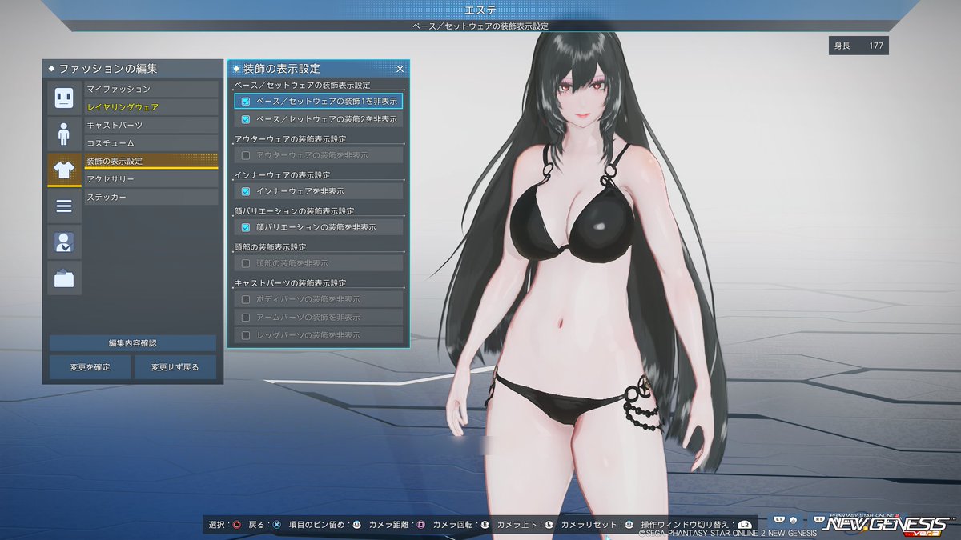
Task: Click the stick icon next to カメラ回転
Action: pos(485,525)
